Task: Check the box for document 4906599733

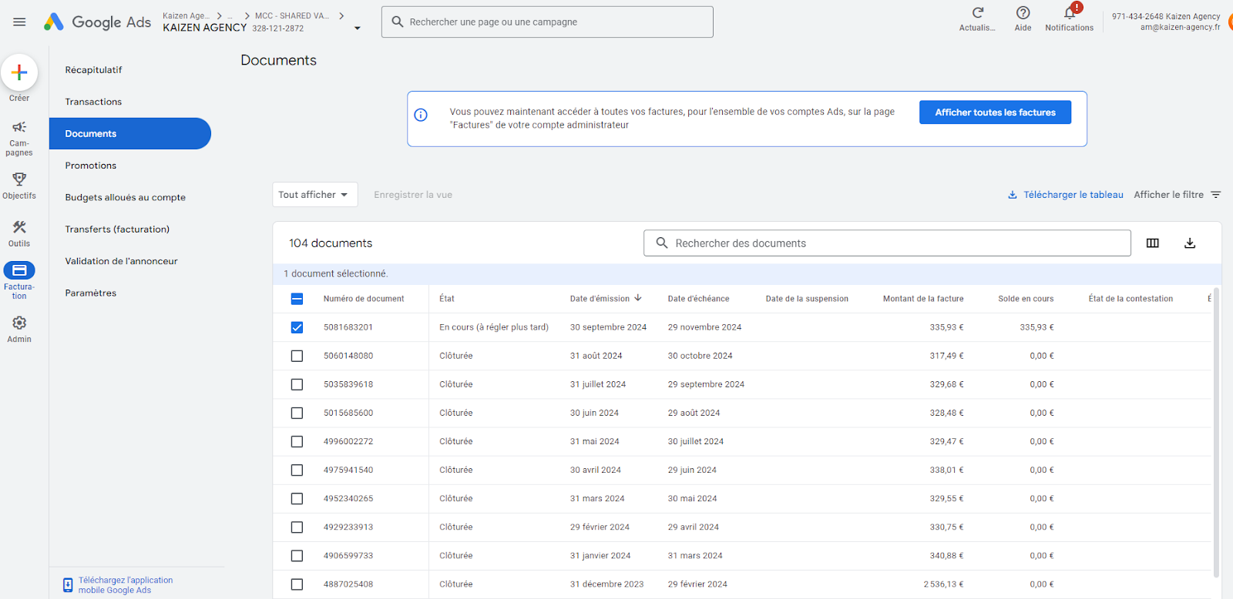Action: 297,555
